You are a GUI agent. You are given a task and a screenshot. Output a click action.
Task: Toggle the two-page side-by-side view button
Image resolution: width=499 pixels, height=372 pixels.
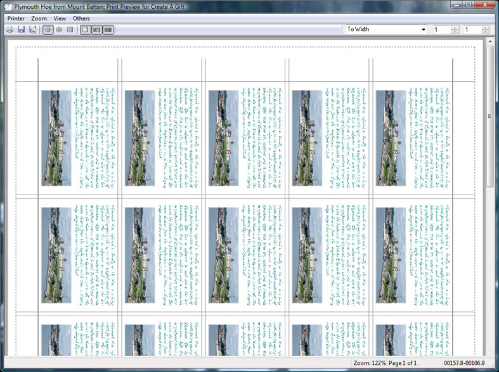(x=108, y=30)
